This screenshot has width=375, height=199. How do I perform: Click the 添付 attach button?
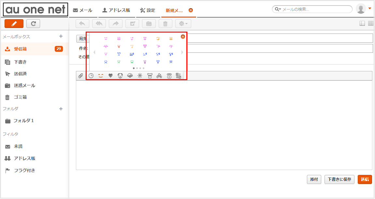tap(314, 179)
